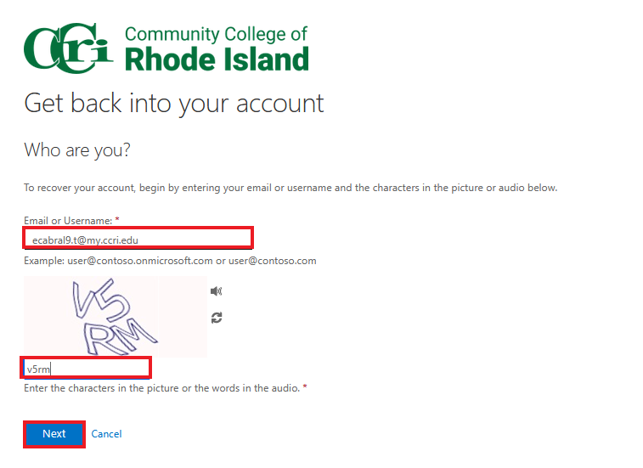
Task: Click example text user@contoso.onmicrosoft.com
Action: click(x=141, y=261)
